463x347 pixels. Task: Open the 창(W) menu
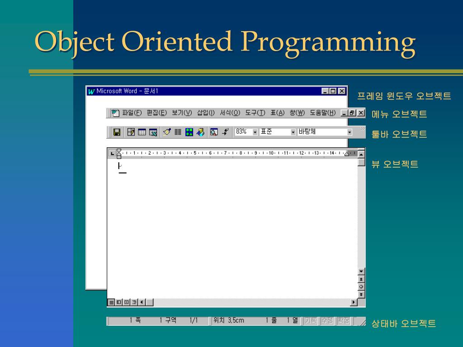pyautogui.click(x=297, y=113)
